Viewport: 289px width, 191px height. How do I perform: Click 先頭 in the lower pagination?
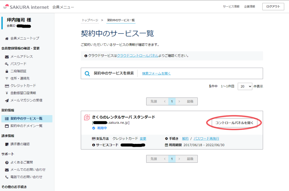154,159
